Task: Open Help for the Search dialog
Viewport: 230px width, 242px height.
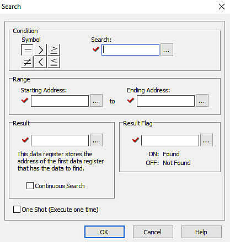Action: click(201, 232)
